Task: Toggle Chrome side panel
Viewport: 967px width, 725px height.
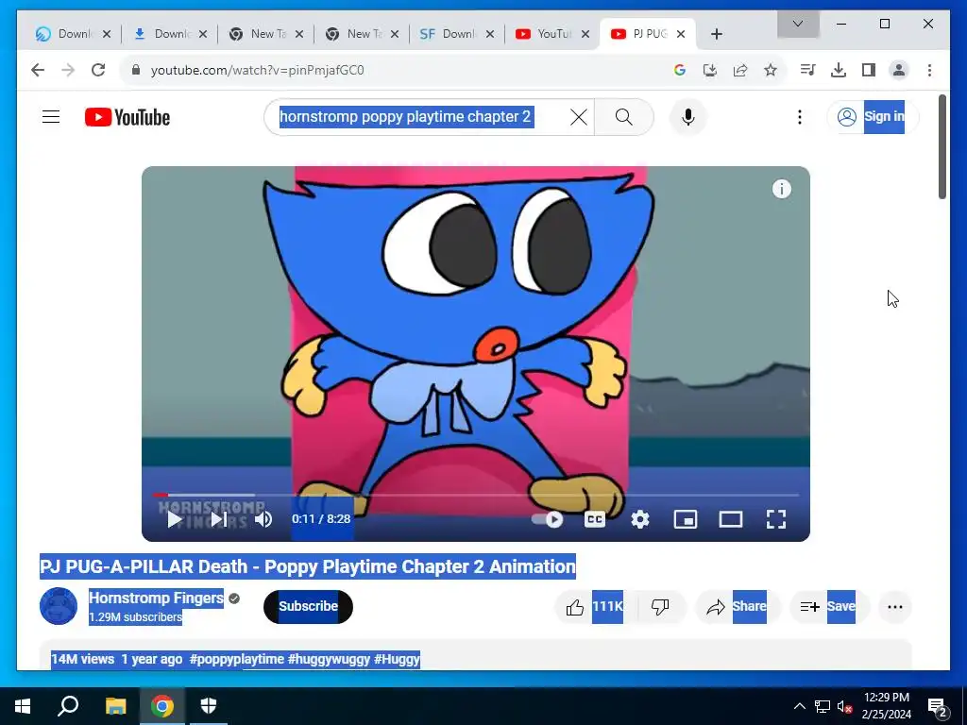Action: (x=869, y=70)
